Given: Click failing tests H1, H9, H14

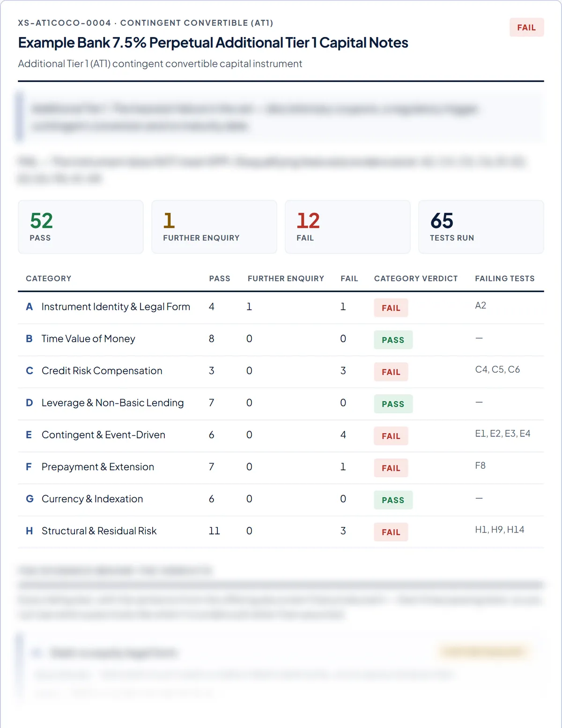Looking at the screenshot, I should click(x=500, y=530).
